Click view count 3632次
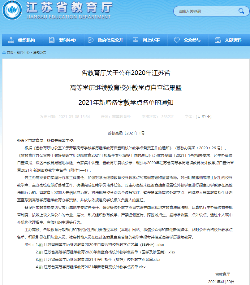Screen dimensions: 250x285 [167, 117]
